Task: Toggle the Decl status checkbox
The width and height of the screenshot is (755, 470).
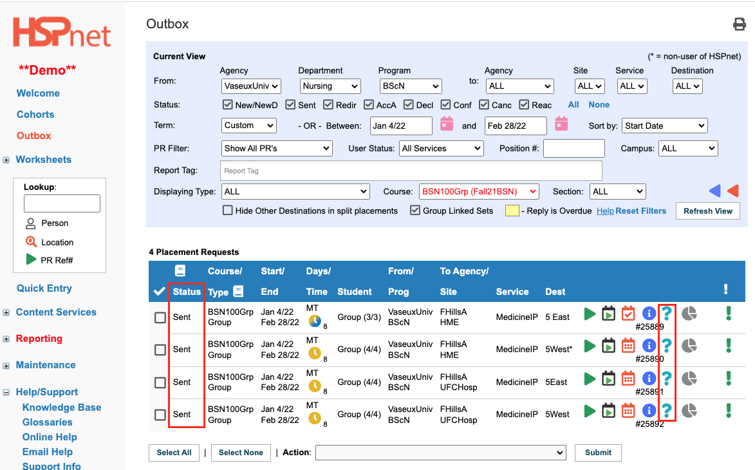Action: (x=409, y=104)
